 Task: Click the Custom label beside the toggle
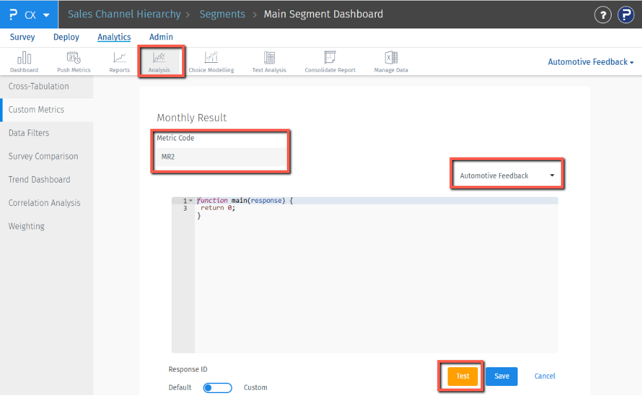coord(255,387)
